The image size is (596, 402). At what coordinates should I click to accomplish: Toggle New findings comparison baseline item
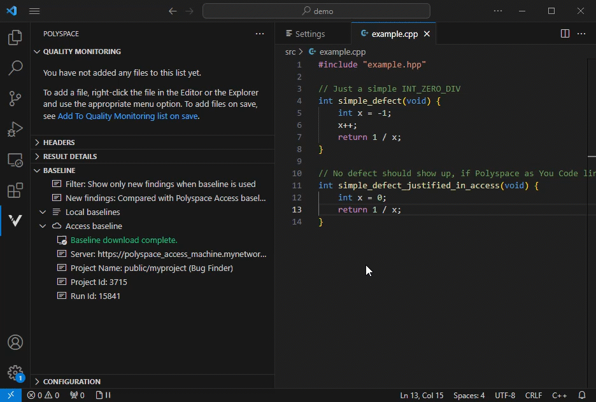pos(165,198)
